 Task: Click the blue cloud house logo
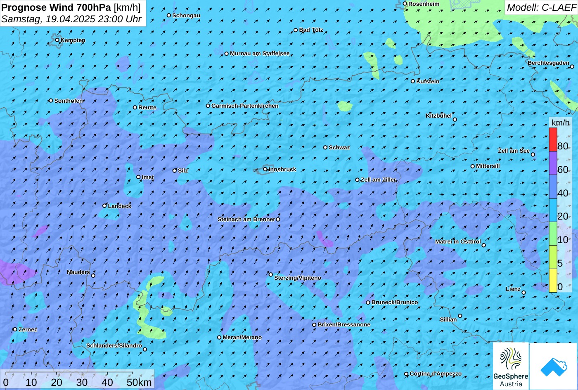[553, 366]
